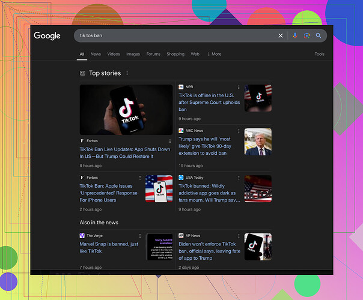
Task: Click '2 days ago' under AP News story
Action: coord(189,267)
